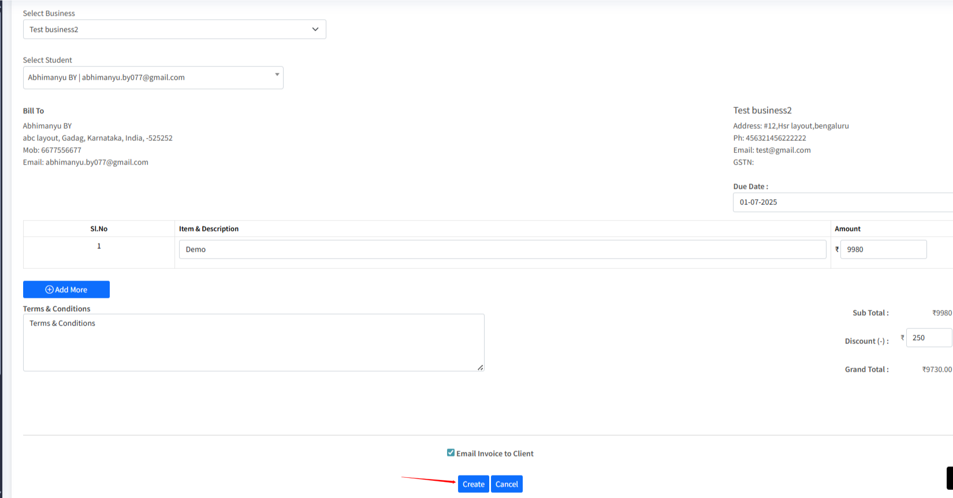This screenshot has height=498, width=953.
Task: Click the Test business2 dropdown value
Action: point(54,29)
